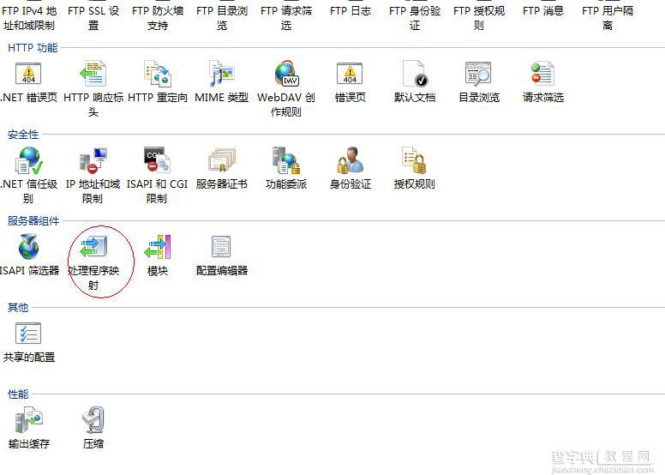Open 处理程序映射 icon
This screenshot has height=475, width=665.
pos(93,247)
